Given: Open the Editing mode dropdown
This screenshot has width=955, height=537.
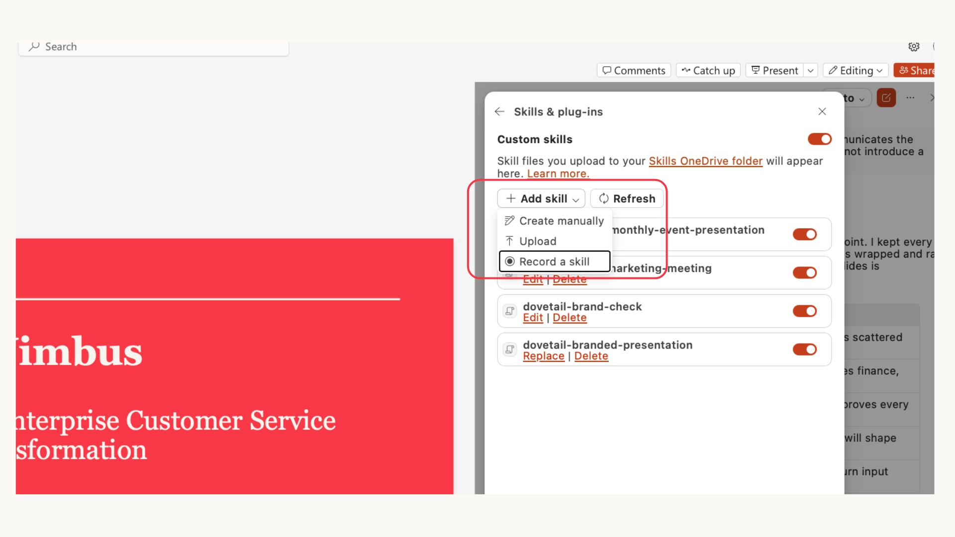Looking at the screenshot, I should [856, 71].
